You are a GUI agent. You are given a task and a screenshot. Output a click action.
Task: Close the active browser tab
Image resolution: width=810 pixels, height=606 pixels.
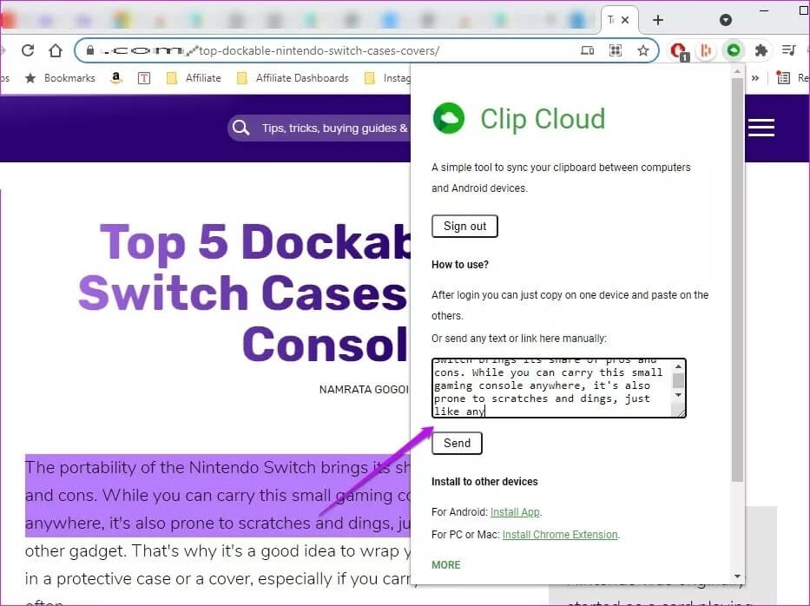[625, 20]
